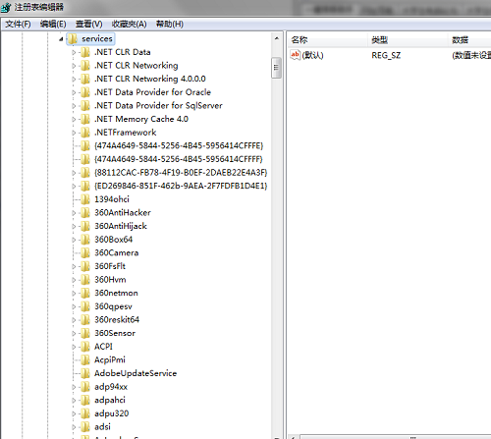
Task: Click folder icon of .NET CLR Networking 4.0.0.0
Action: pos(85,79)
